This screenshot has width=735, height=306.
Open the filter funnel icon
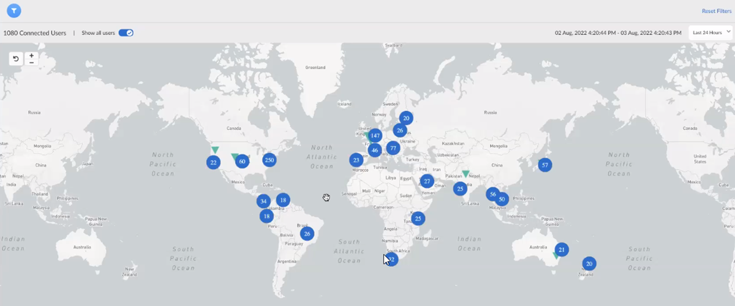coord(14,10)
